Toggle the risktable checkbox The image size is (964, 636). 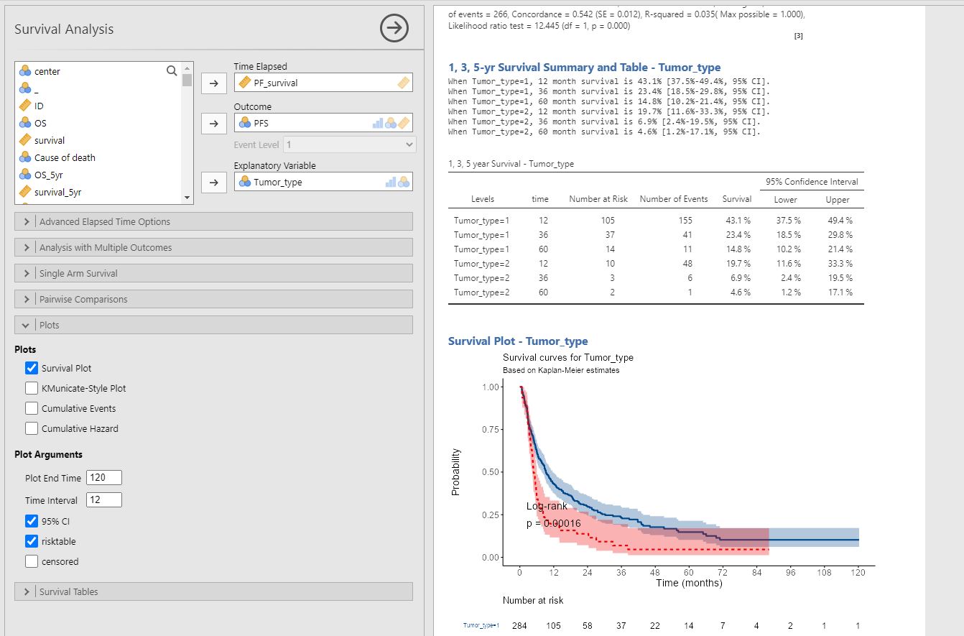pos(32,541)
